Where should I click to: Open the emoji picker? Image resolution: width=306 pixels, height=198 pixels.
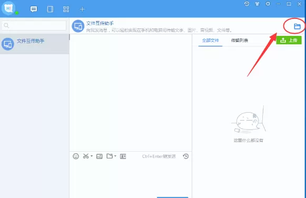(x=76, y=156)
